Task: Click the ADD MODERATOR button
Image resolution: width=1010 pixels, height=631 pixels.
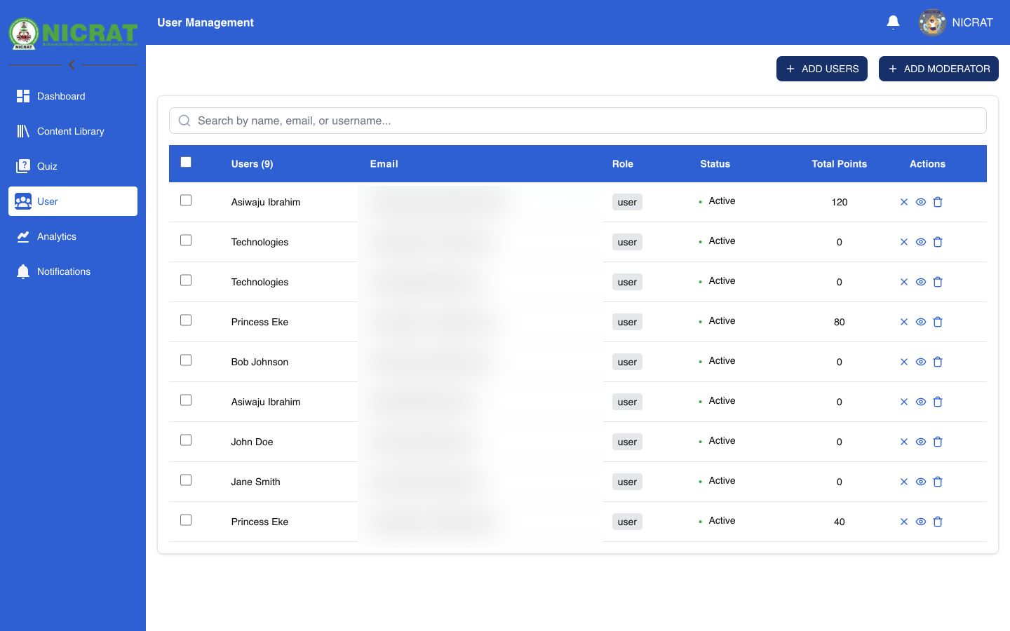Action: click(938, 69)
